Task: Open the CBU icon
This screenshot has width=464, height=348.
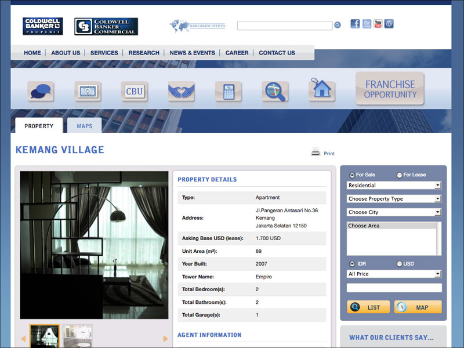Action: [x=134, y=92]
